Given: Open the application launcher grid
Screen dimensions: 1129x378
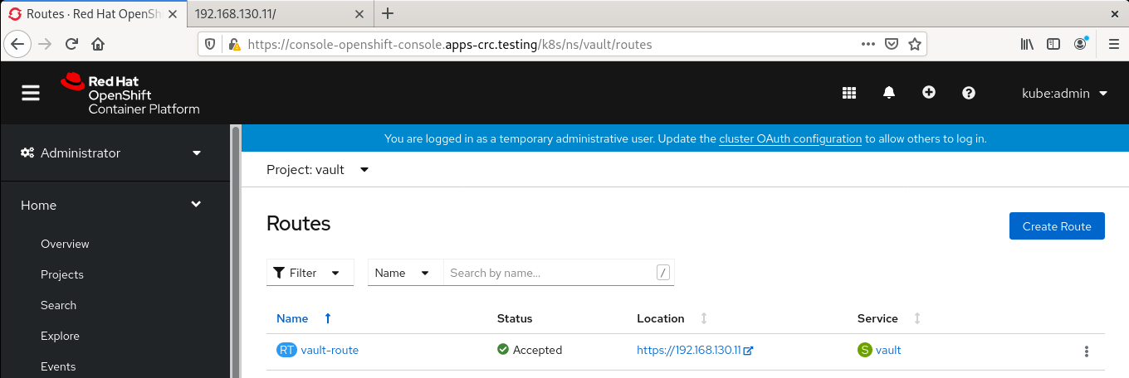Looking at the screenshot, I should click(x=849, y=93).
